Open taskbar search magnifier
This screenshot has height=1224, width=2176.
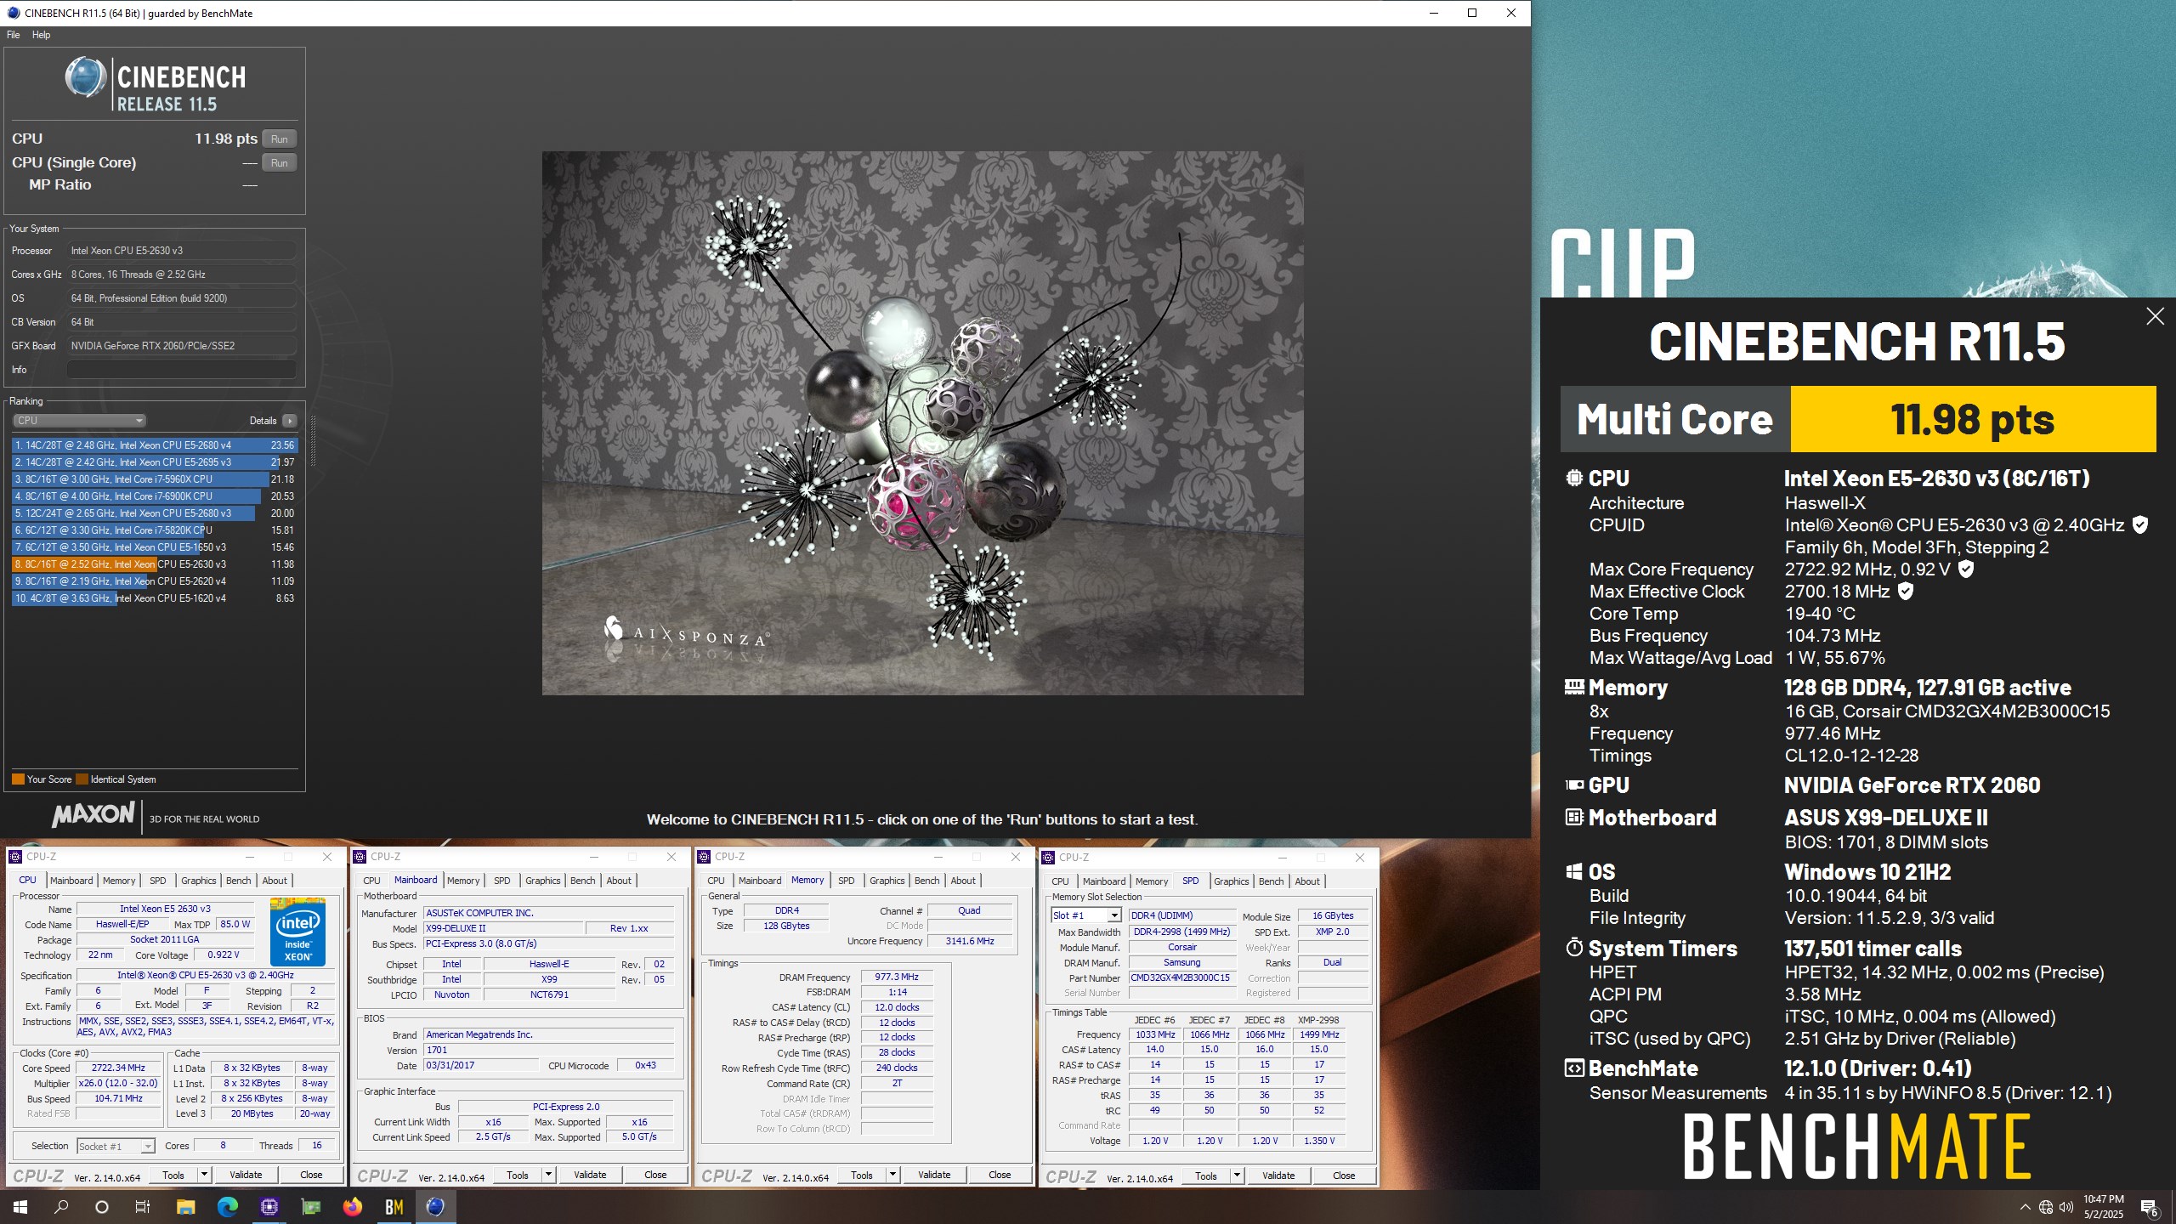61,1206
